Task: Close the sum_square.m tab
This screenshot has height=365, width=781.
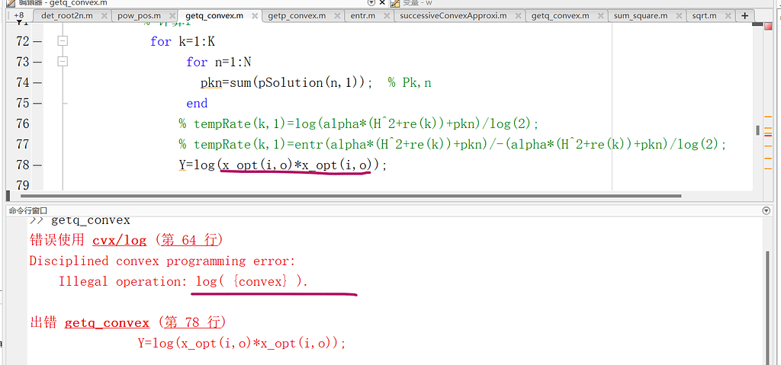Action: coord(678,16)
